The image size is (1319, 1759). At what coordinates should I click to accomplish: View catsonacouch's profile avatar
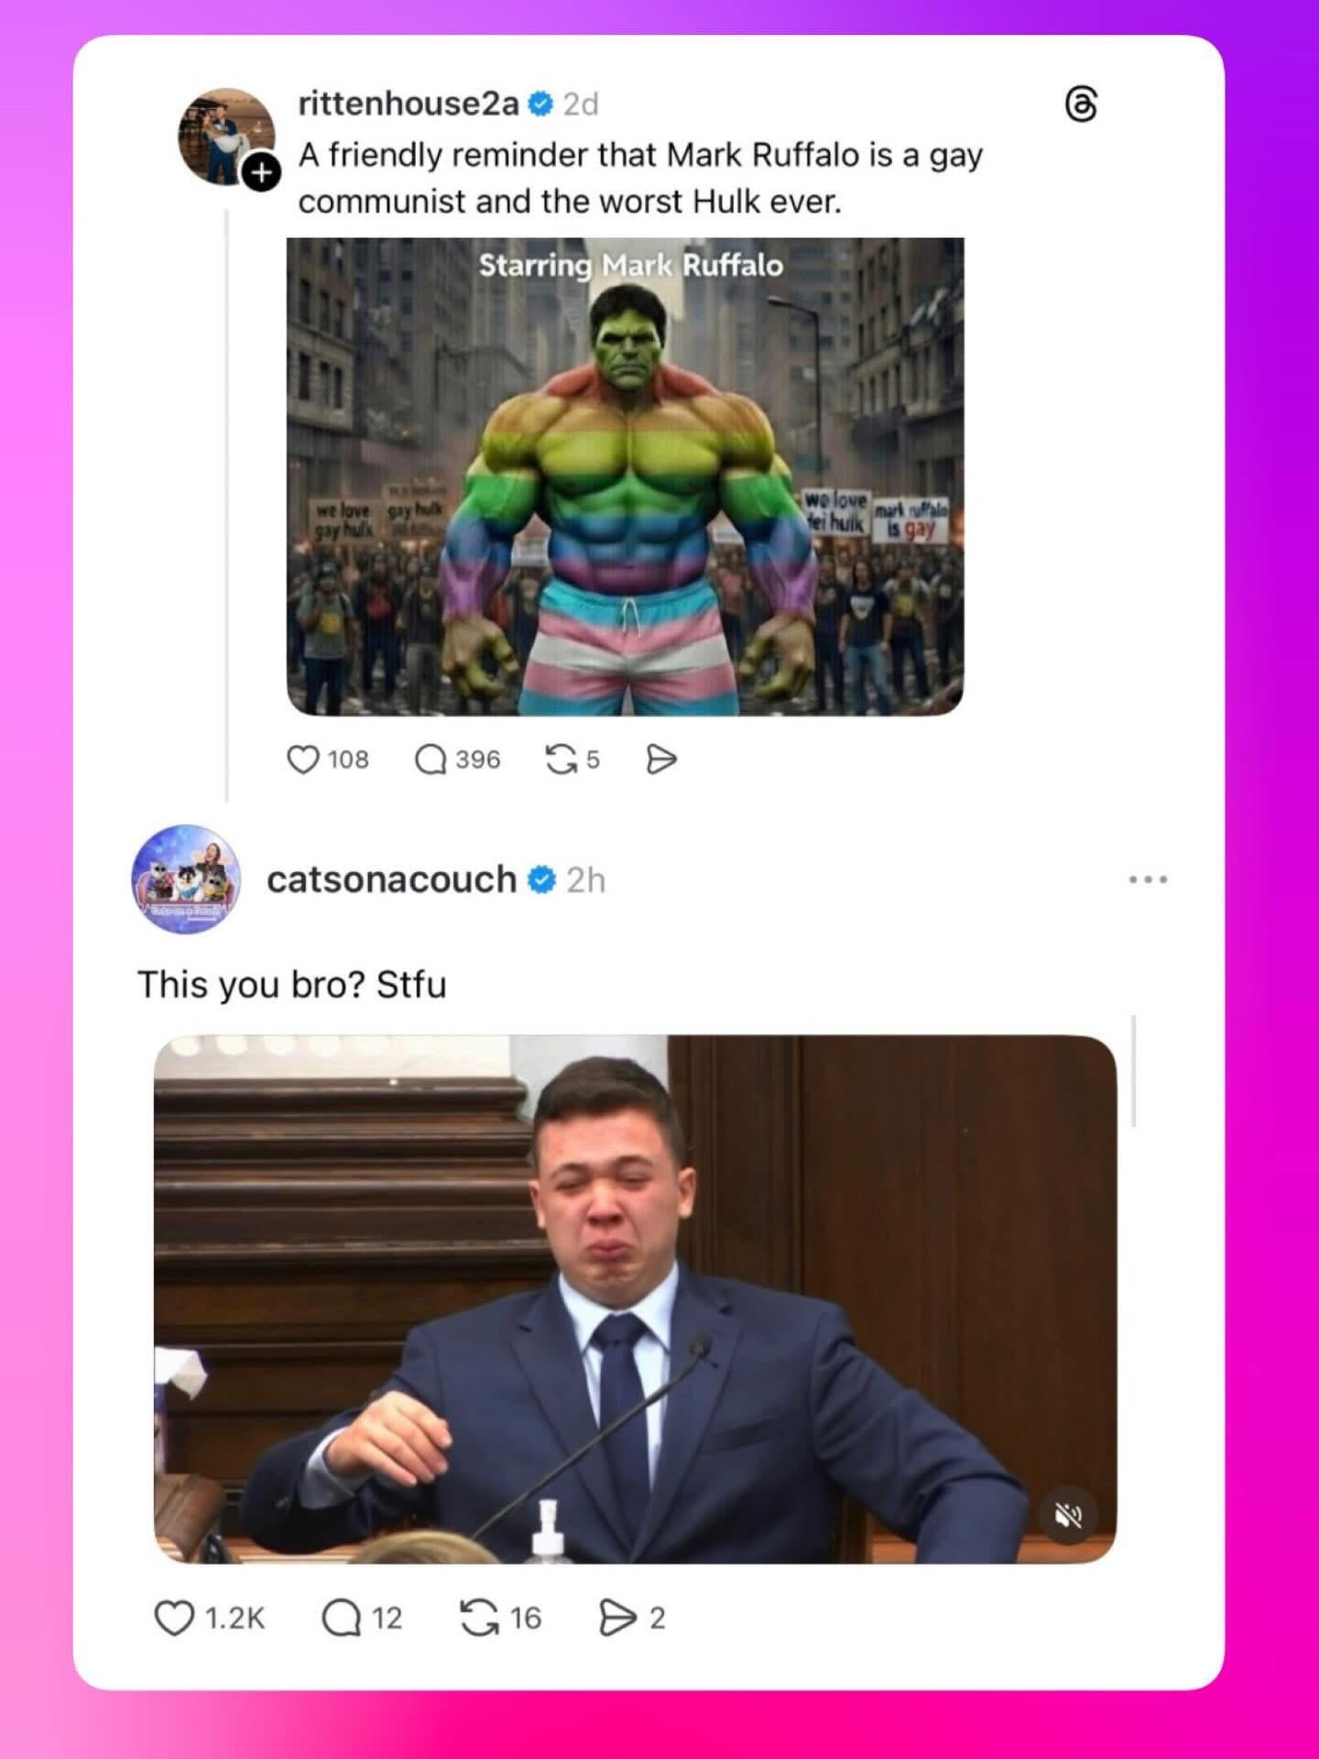click(x=187, y=879)
